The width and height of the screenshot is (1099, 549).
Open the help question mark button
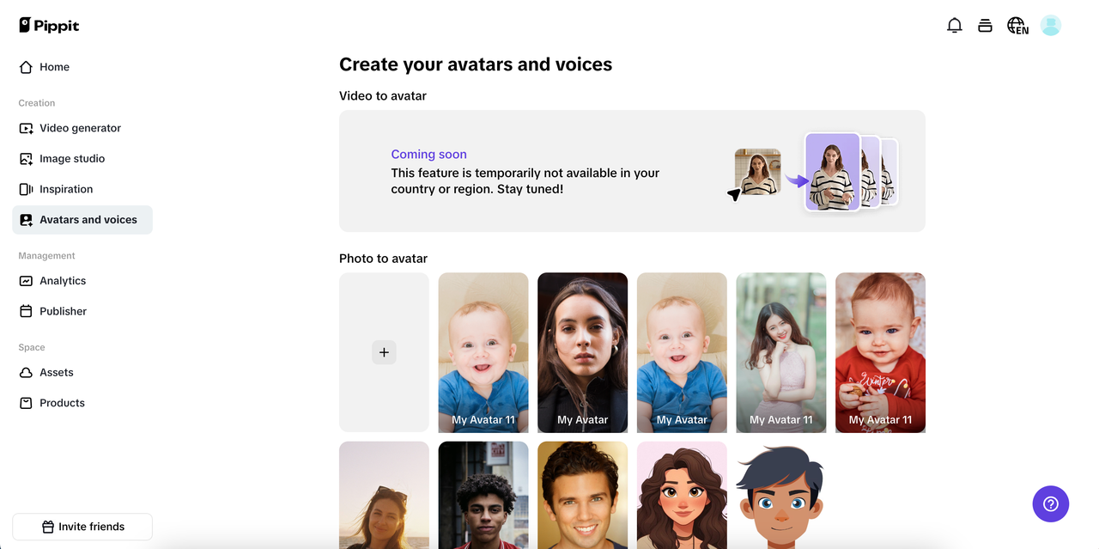click(x=1050, y=504)
